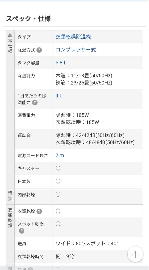This screenshot has height=270, width=149.
Task: Click the circle indicator for スポット乾燥 feature
Action: 58,224
